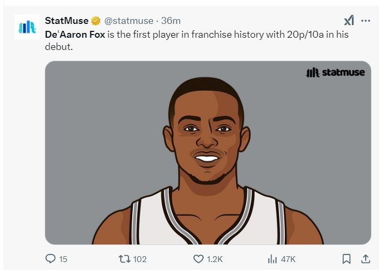Screen dimensions: 379x270
Task: Like the post with the heart
Action: [x=198, y=259]
